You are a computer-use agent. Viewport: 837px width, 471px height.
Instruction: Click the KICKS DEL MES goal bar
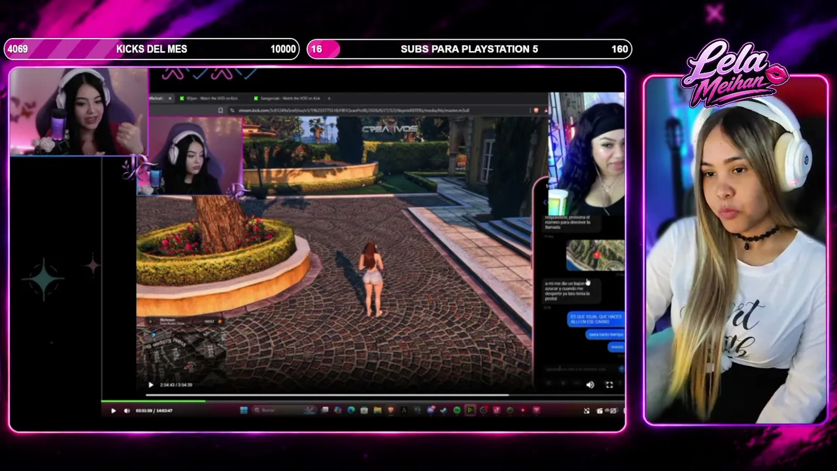pyautogui.click(x=151, y=49)
